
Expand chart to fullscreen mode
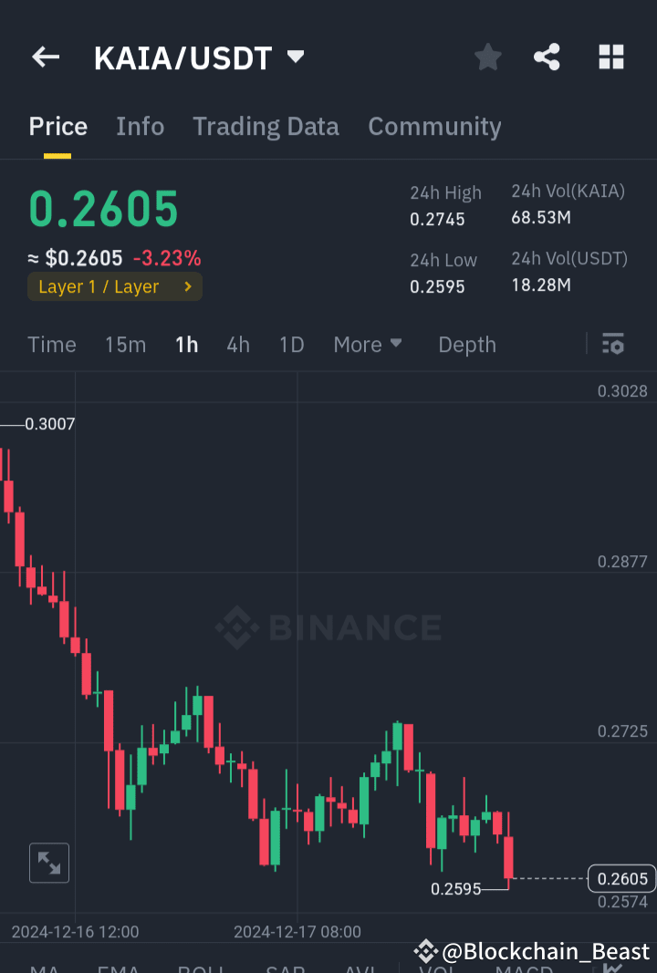coord(48,863)
